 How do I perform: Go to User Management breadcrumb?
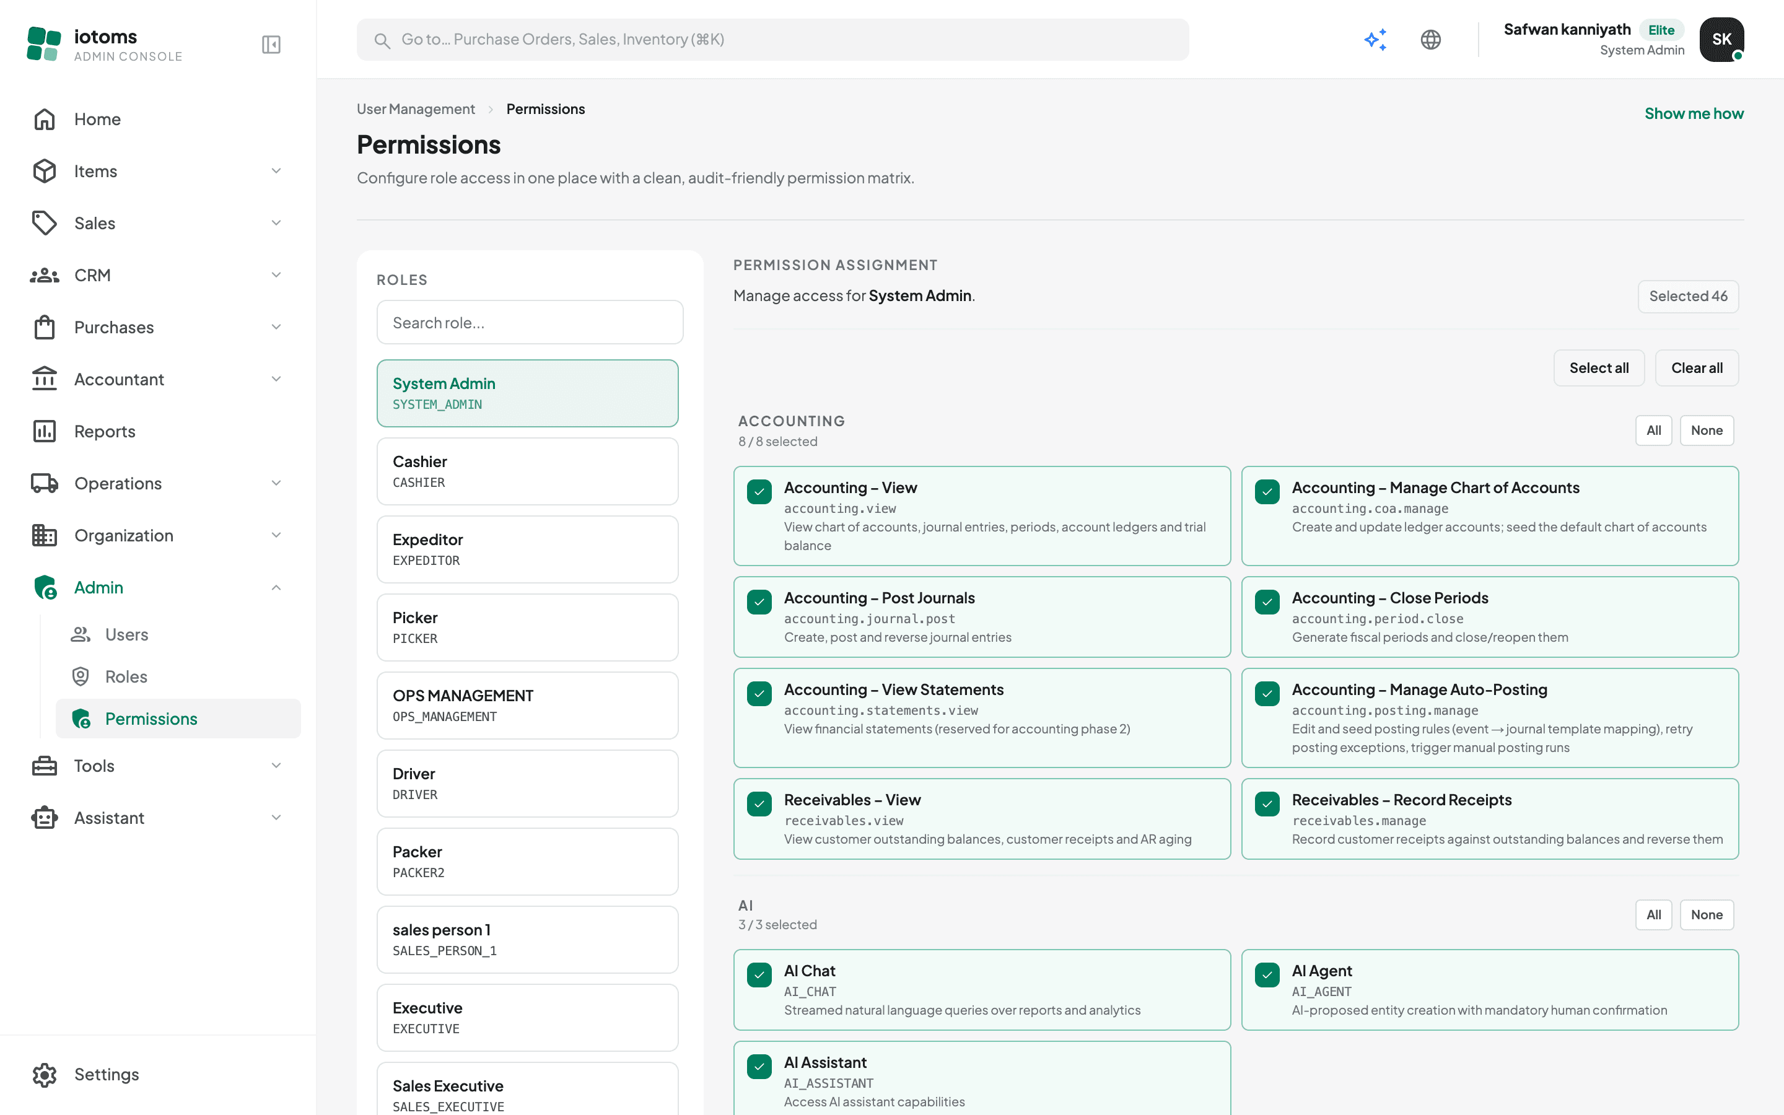416,109
